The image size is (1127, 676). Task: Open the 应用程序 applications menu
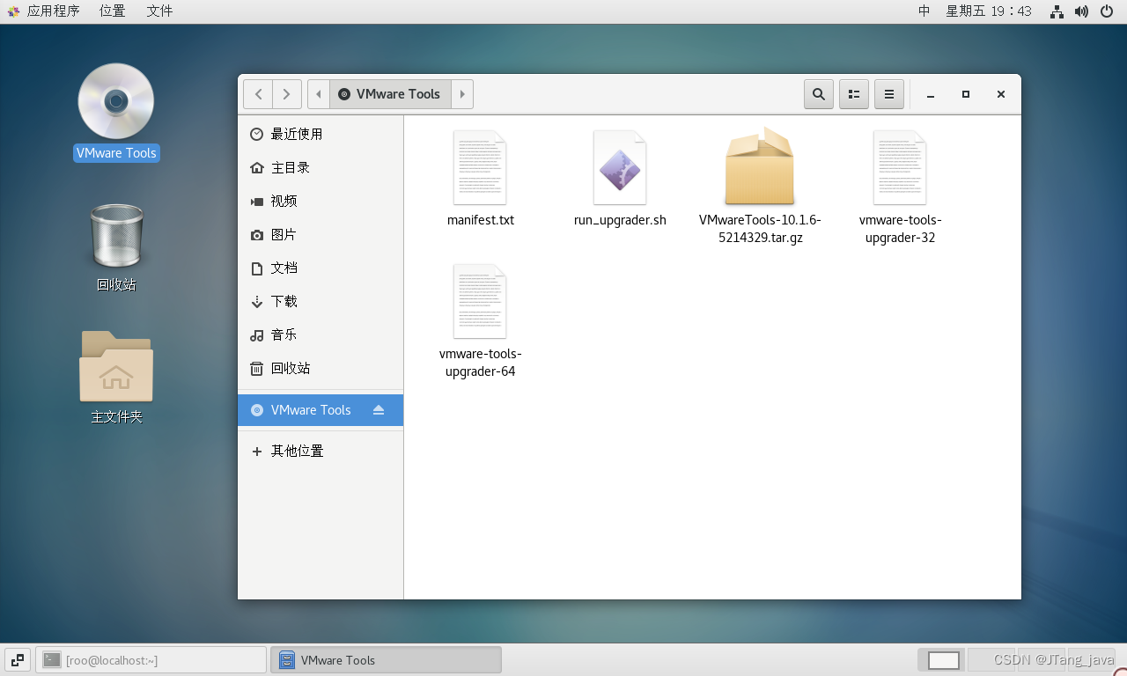click(43, 11)
